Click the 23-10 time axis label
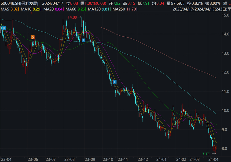The image size is (231, 162). point(108,159)
